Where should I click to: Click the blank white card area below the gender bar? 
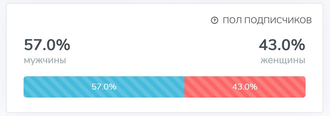pos(165,105)
